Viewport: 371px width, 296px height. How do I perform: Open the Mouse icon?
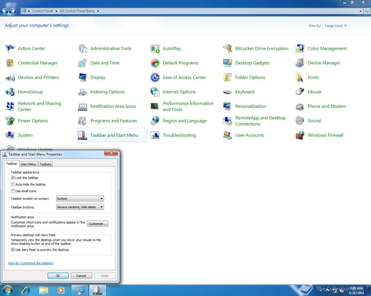pyautogui.click(x=300, y=92)
